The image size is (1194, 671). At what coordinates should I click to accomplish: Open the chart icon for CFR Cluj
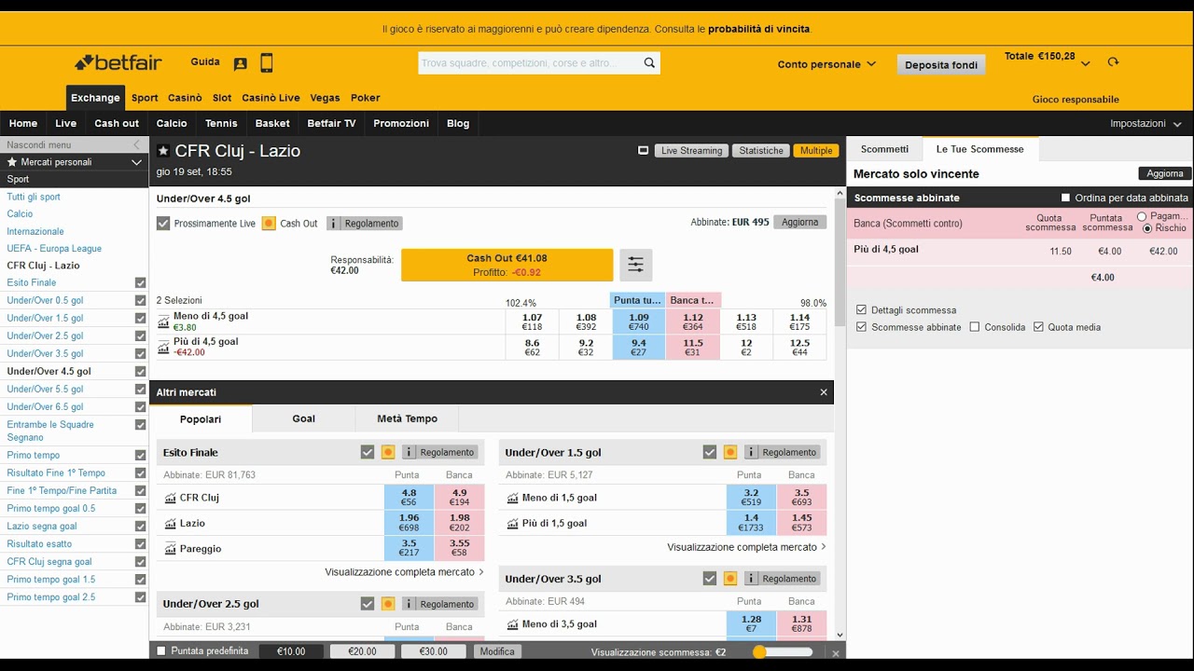[x=171, y=498]
